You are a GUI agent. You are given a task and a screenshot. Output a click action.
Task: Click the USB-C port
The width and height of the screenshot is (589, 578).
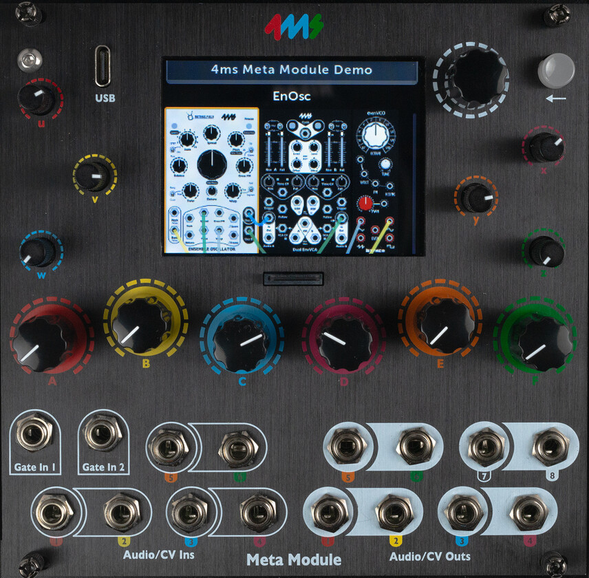pyautogui.click(x=103, y=66)
